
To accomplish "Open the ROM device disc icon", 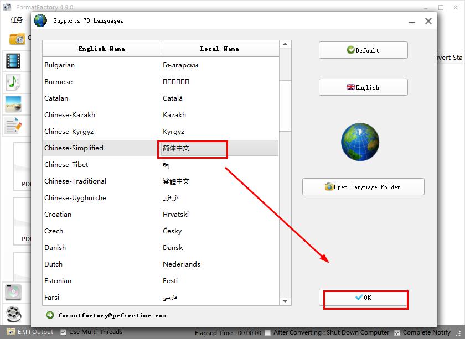I will coord(13,292).
